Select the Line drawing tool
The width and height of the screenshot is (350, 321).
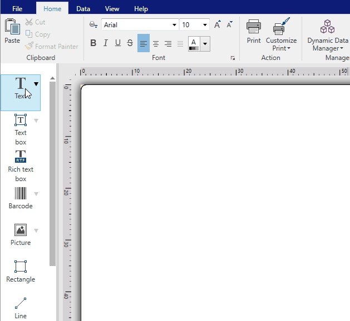21,308
